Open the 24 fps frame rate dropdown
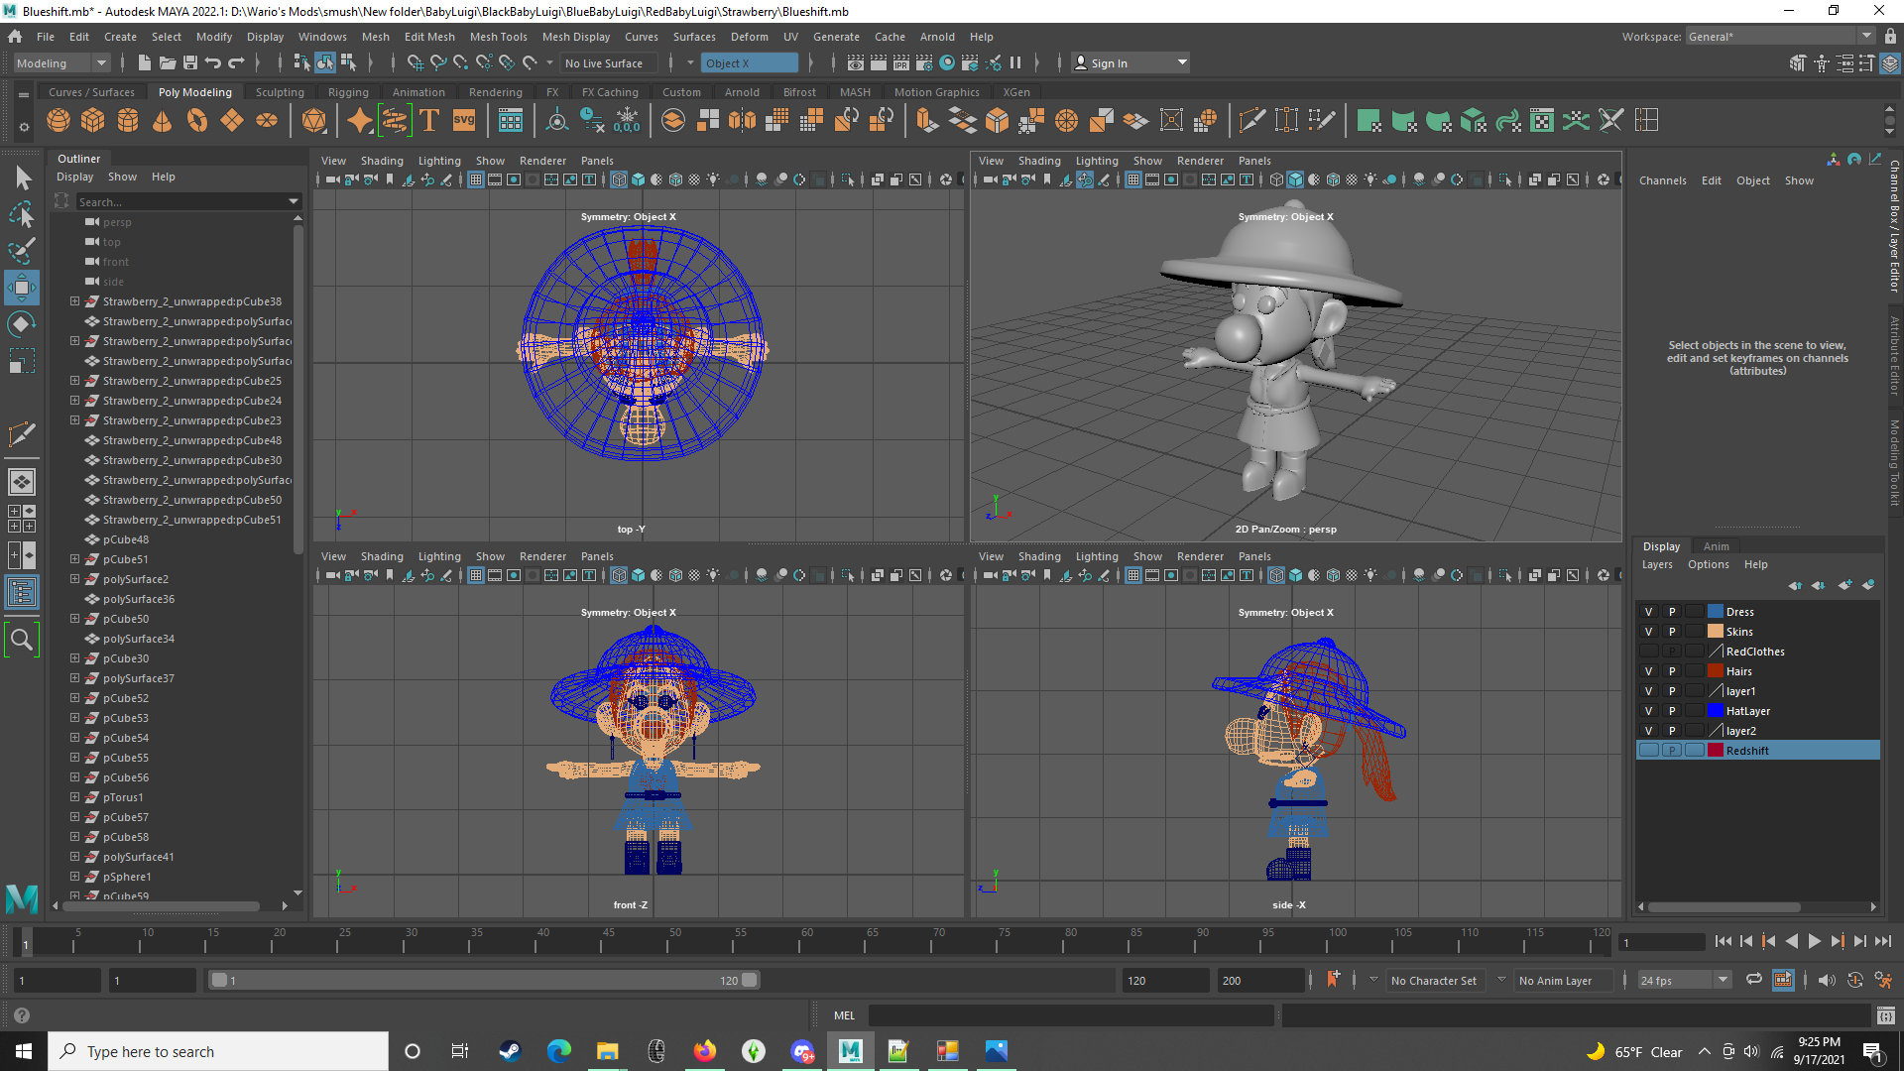 point(1684,981)
